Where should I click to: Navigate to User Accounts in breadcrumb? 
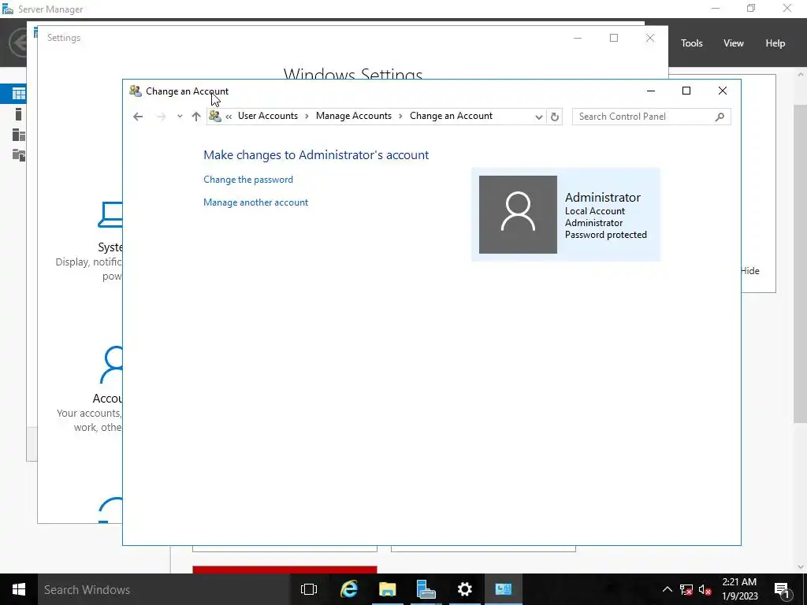tap(268, 116)
